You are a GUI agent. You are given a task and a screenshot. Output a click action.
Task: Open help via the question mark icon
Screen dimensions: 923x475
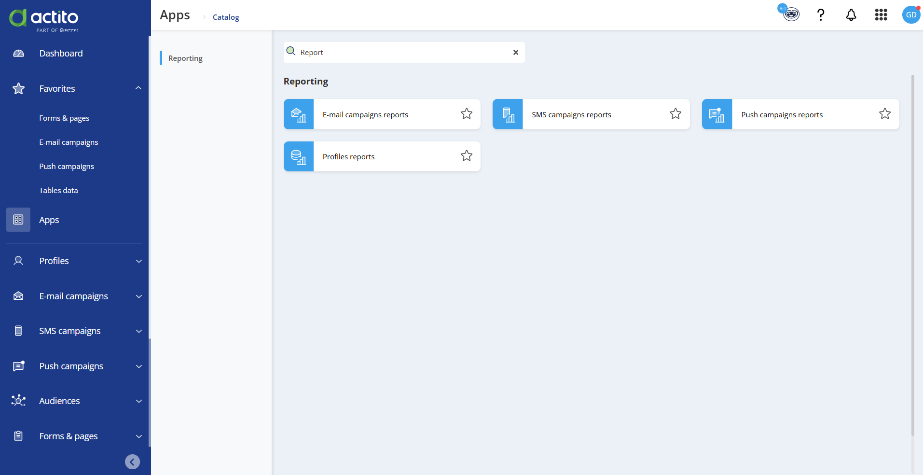pyautogui.click(x=821, y=15)
